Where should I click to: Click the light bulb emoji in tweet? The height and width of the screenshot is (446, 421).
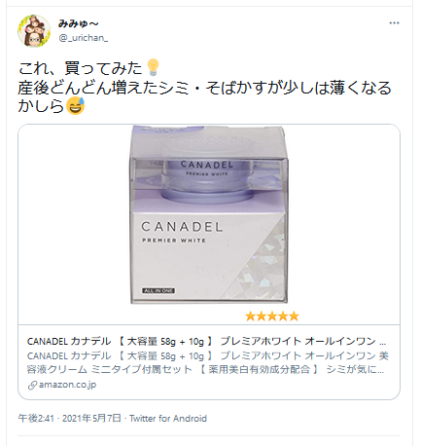(x=153, y=67)
